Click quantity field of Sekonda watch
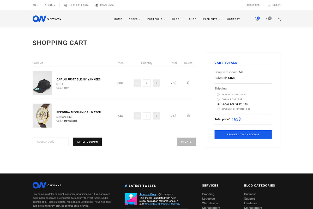This screenshot has width=313, height=209. click(x=147, y=116)
